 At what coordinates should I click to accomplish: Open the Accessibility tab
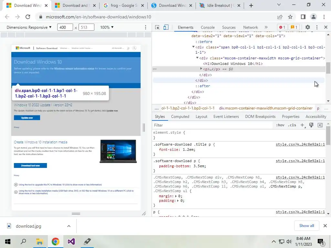pos(316,117)
